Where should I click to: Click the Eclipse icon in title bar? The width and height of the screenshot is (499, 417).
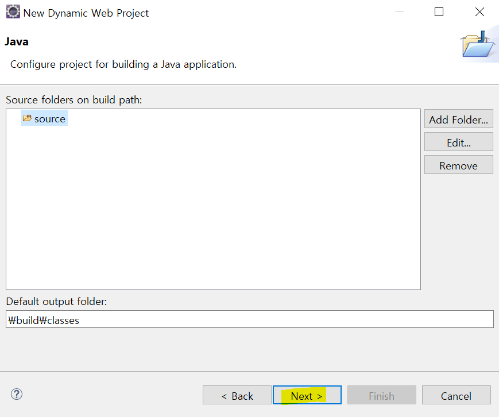tap(13, 12)
